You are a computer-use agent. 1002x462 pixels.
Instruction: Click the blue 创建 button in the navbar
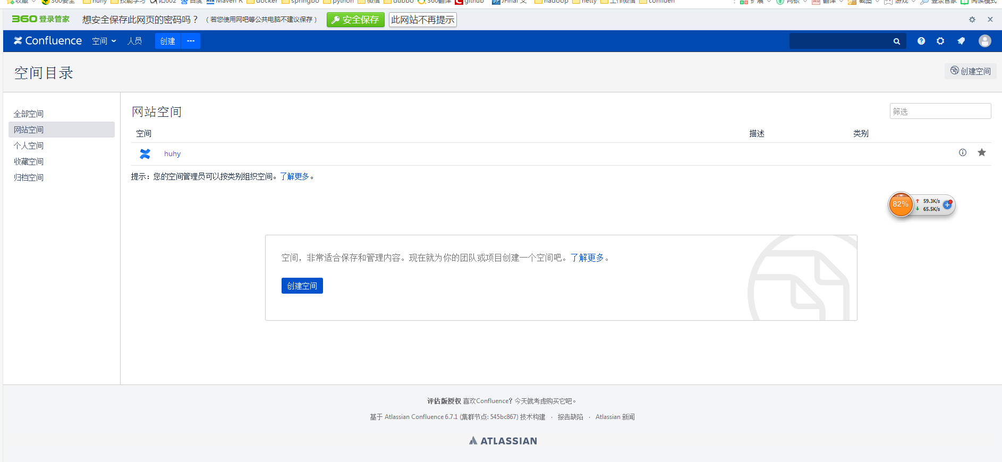pos(168,41)
